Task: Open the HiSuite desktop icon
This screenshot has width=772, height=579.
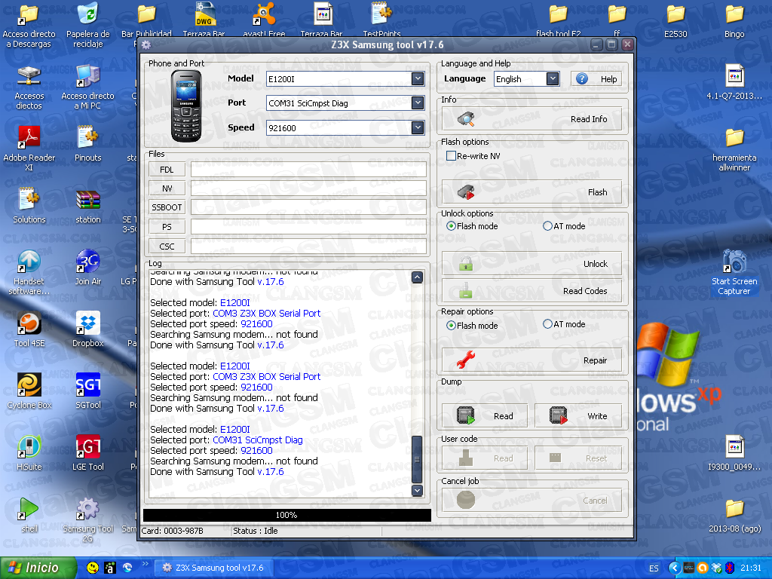Action: tap(29, 453)
